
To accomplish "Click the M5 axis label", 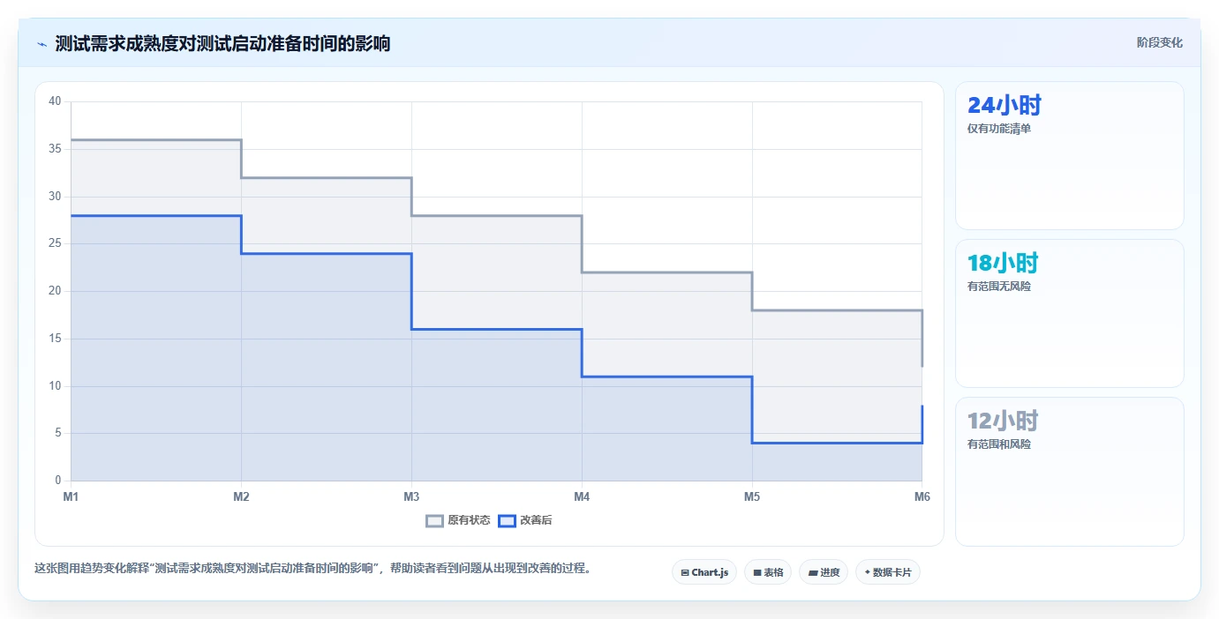I will click(752, 497).
